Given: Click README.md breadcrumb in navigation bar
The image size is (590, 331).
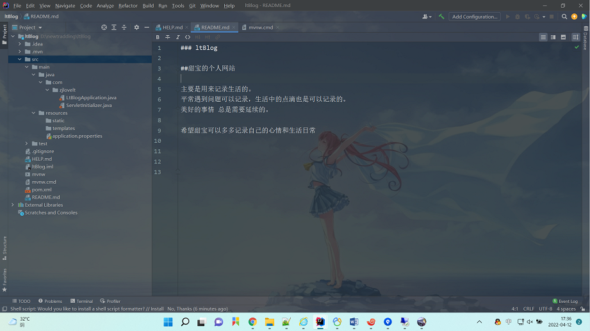Looking at the screenshot, I should (x=42, y=17).
